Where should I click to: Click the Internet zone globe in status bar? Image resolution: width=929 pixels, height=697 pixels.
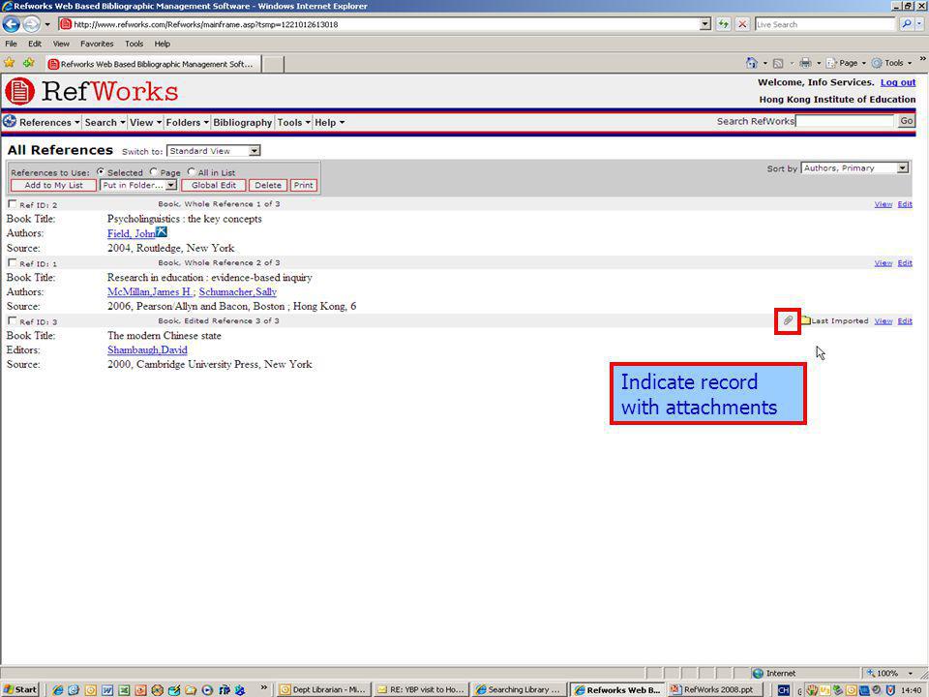(x=757, y=674)
